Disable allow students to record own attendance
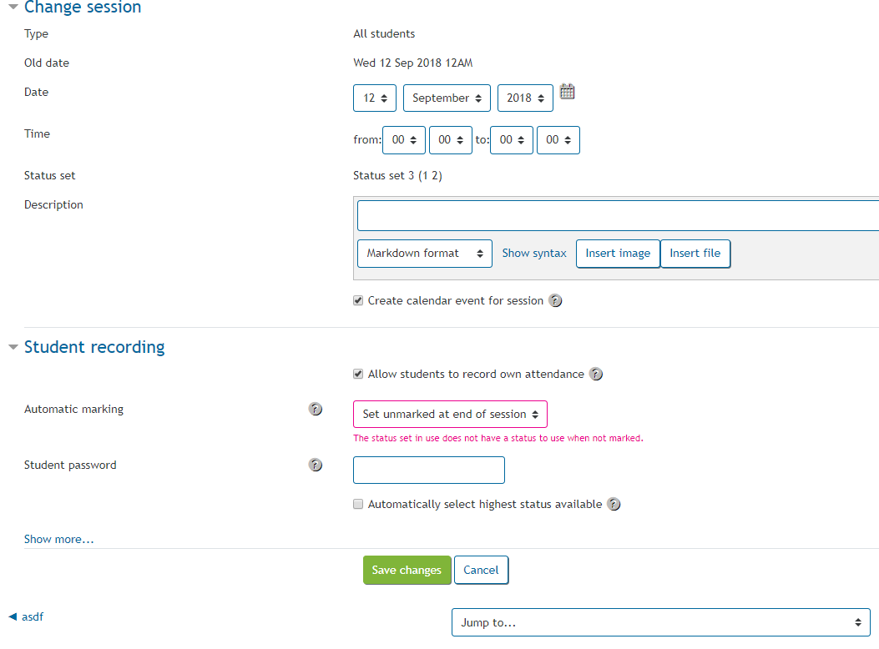The width and height of the screenshot is (879, 649). 358,374
